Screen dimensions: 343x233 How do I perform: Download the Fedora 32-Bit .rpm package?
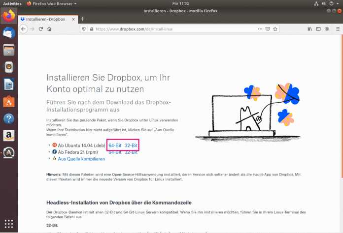[131, 152]
